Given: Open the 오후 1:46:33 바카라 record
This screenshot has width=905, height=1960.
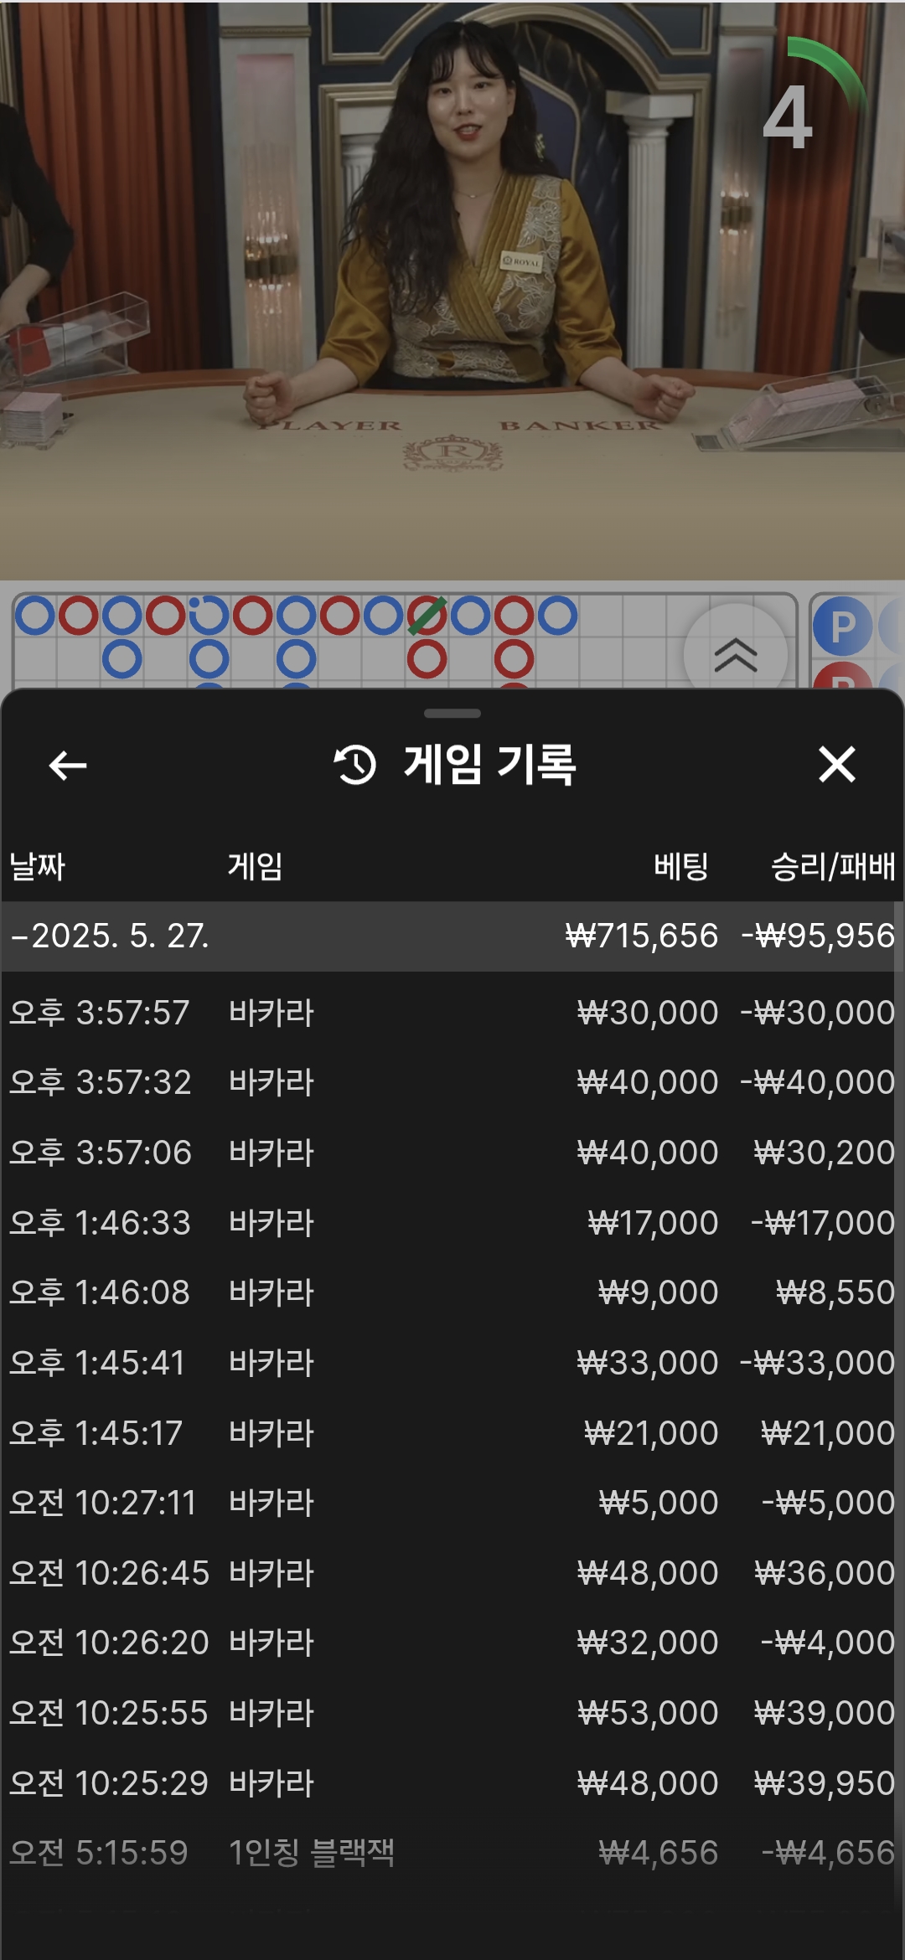Looking at the screenshot, I should [x=452, y=1223].
